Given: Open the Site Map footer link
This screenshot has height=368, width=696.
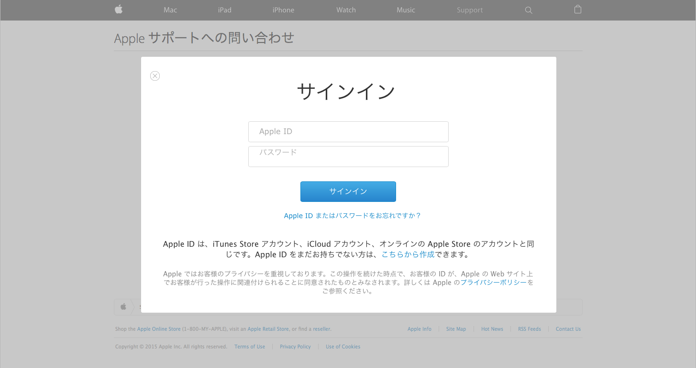Looking at the screenshot, I should click(x=456, y=329).
